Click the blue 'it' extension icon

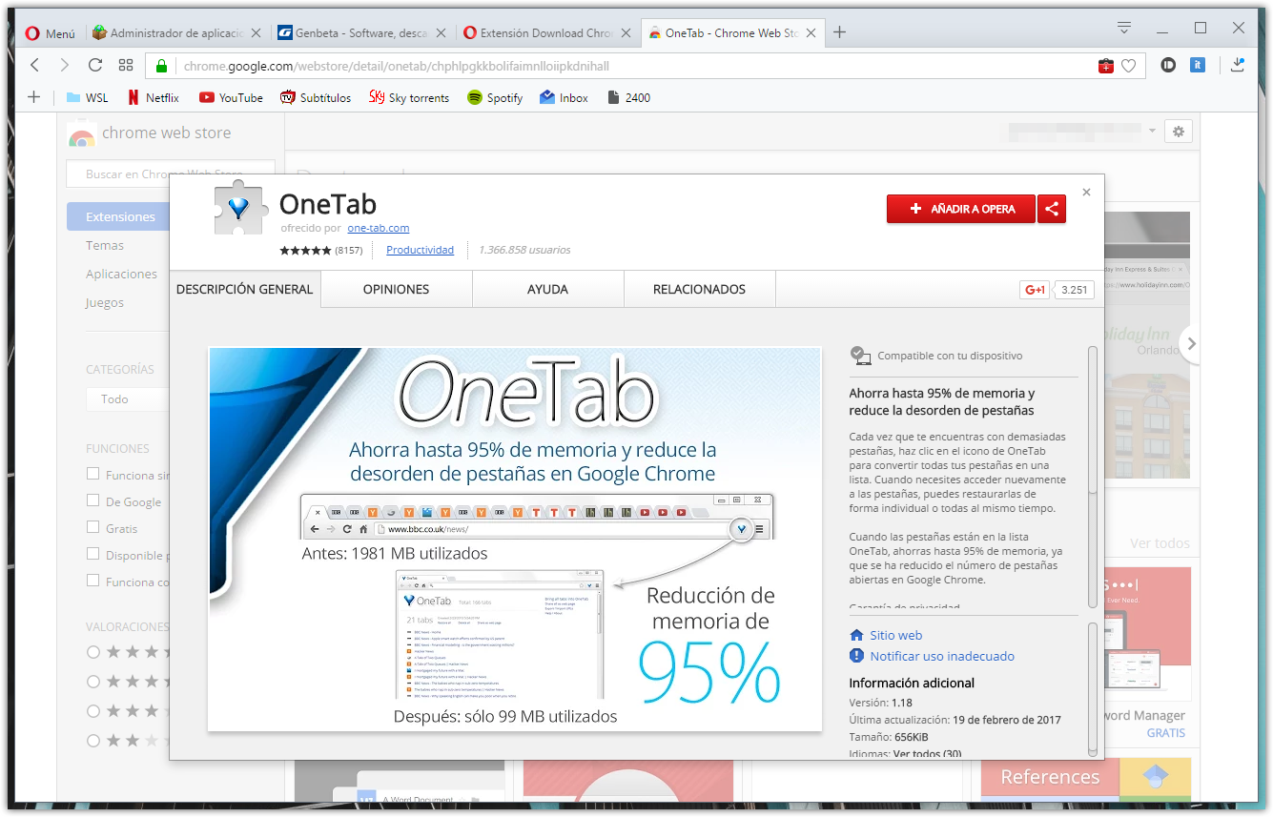pyautogui.click(x=1199, y=66)
